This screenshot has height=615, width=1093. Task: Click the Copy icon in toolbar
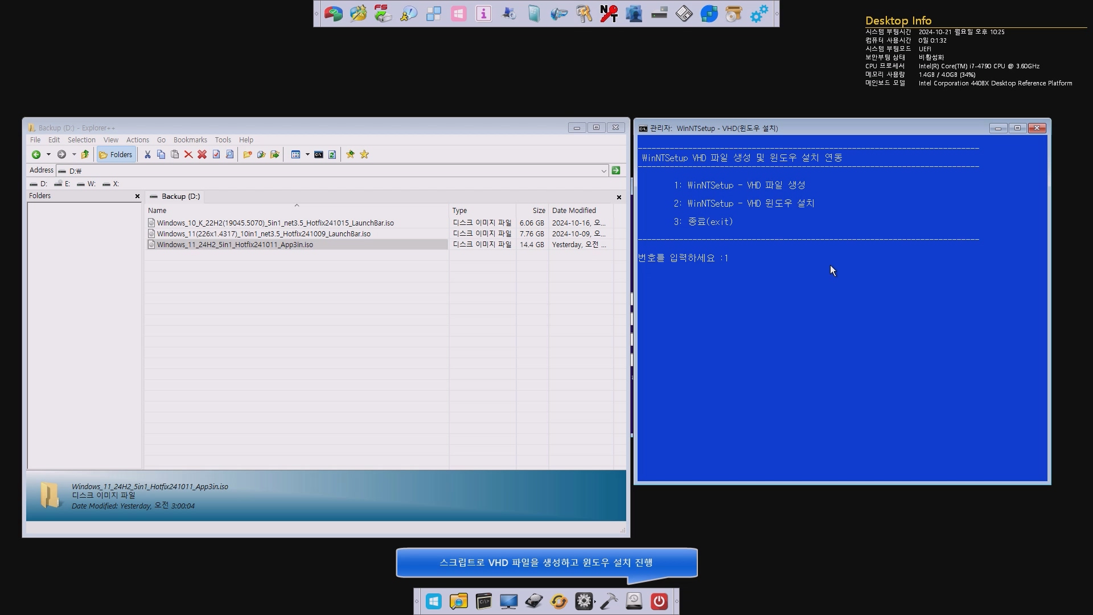click(161, 154)
